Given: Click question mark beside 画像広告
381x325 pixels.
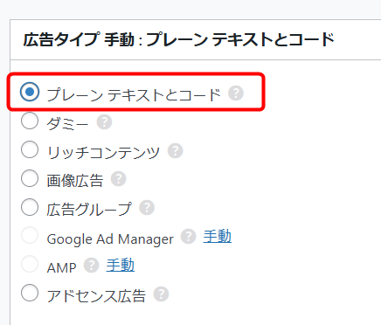Looking at the screenshot, I should [x=119, y=179].
